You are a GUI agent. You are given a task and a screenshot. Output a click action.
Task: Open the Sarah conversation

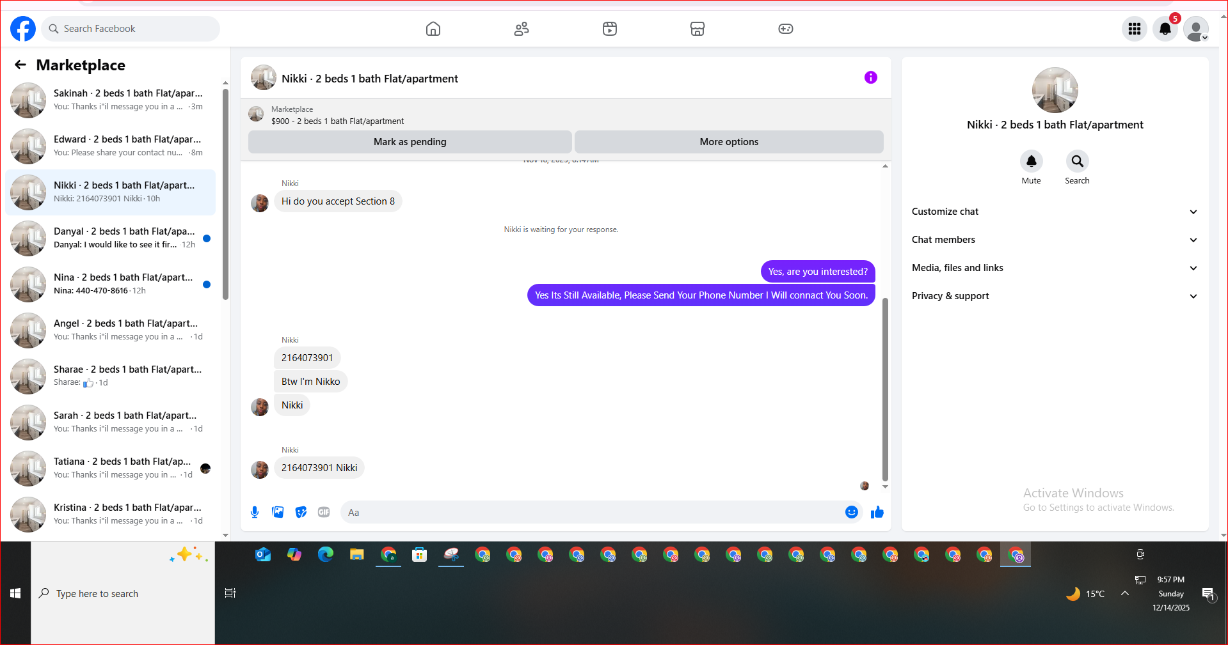pyautogui.click(x=111, y=422)
